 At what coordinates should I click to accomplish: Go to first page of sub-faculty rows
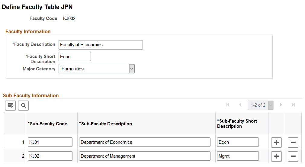228,105
